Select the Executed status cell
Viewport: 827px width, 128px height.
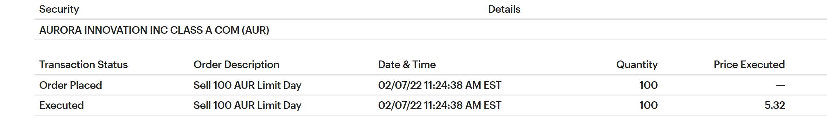point(62,105)
